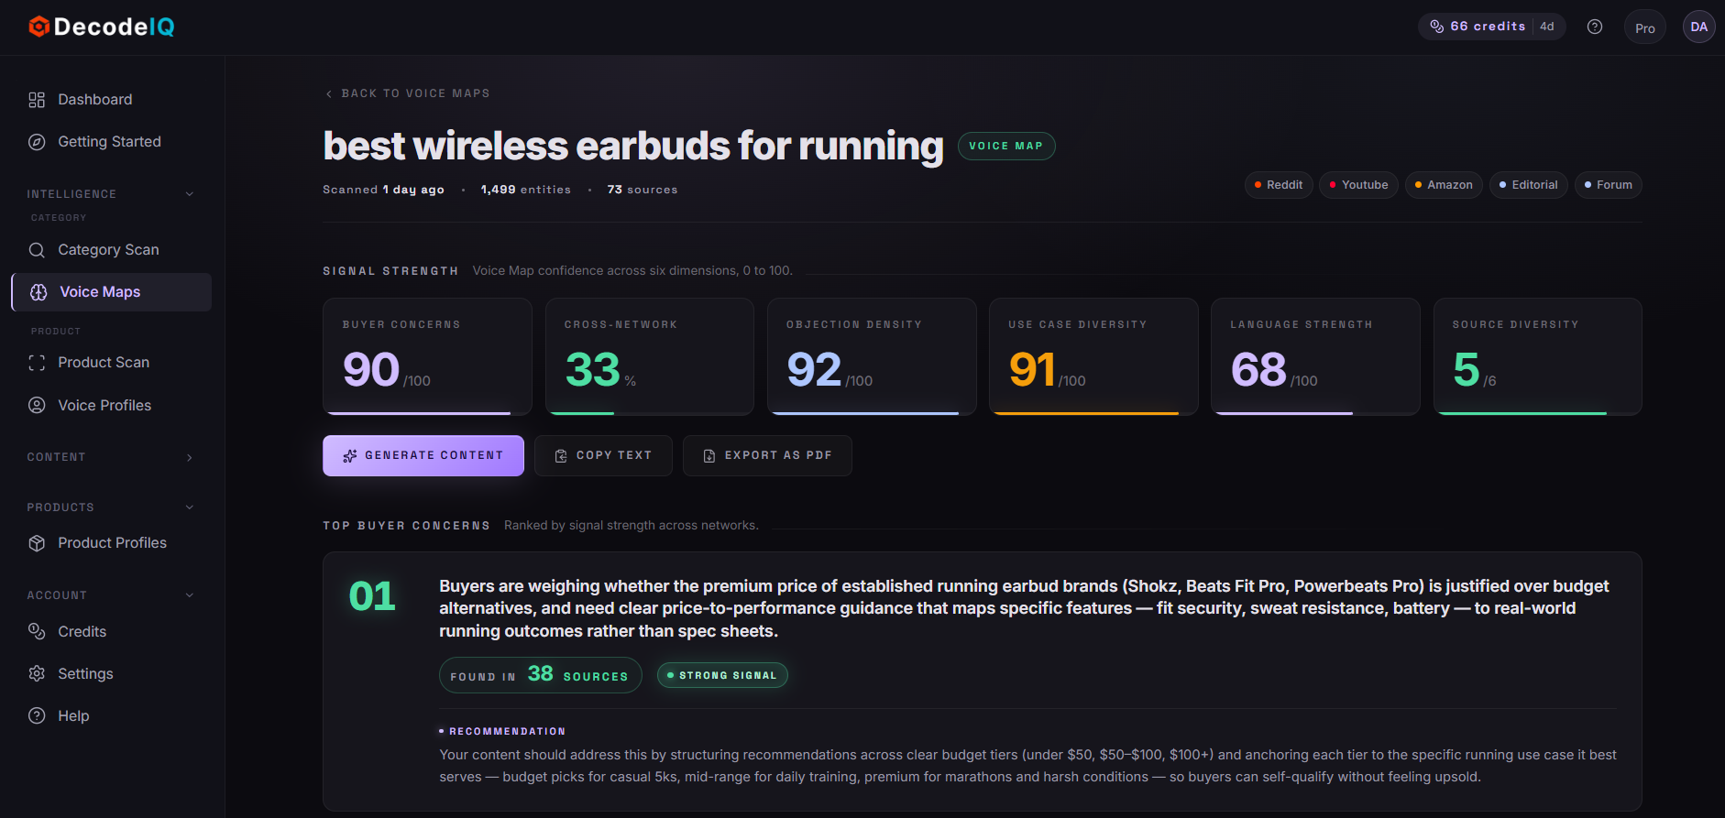Click Back to Voice Maps link
Screen dimensions: 1725x818
[x=408, y=93]
